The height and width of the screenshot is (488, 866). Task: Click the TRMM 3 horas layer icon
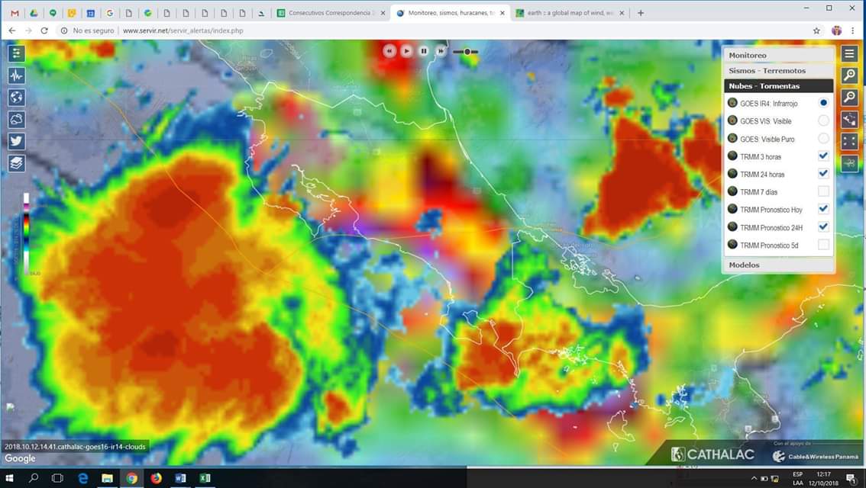732,156
